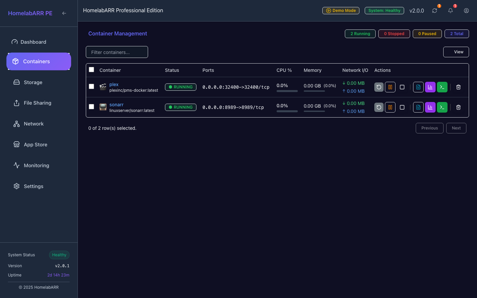The image size is (477, 298).
Task: Select the checkbox for the plex row
Action: point(91,86)
